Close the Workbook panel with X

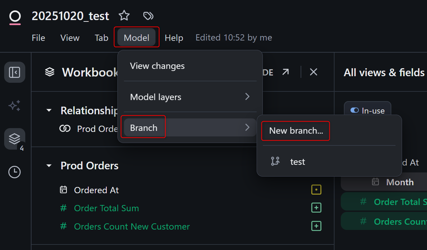(x=313, y=72)
